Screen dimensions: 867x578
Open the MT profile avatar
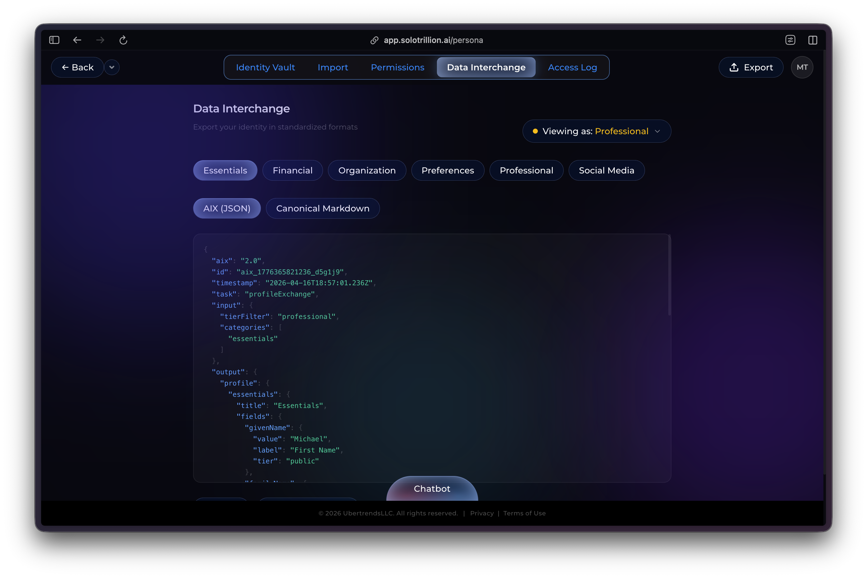(802, 67)
